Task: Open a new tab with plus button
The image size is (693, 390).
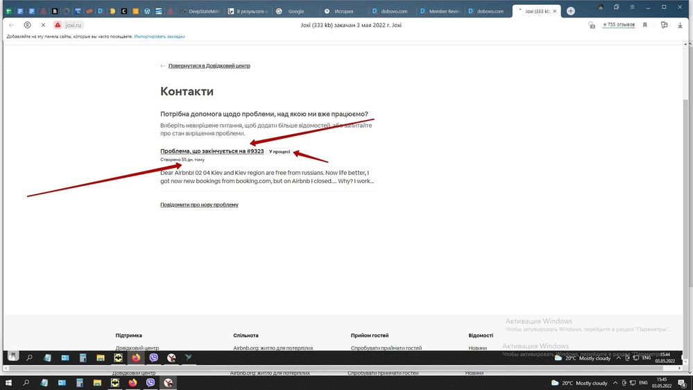Action: (x=570, y=11)
